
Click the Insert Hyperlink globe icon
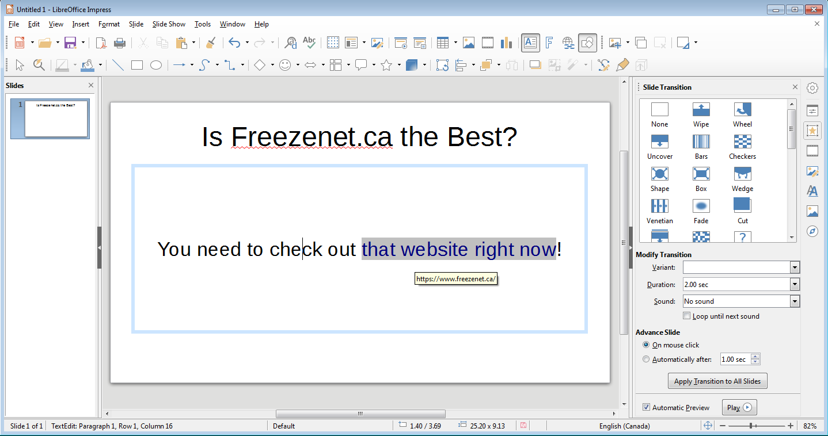(568, 43)
